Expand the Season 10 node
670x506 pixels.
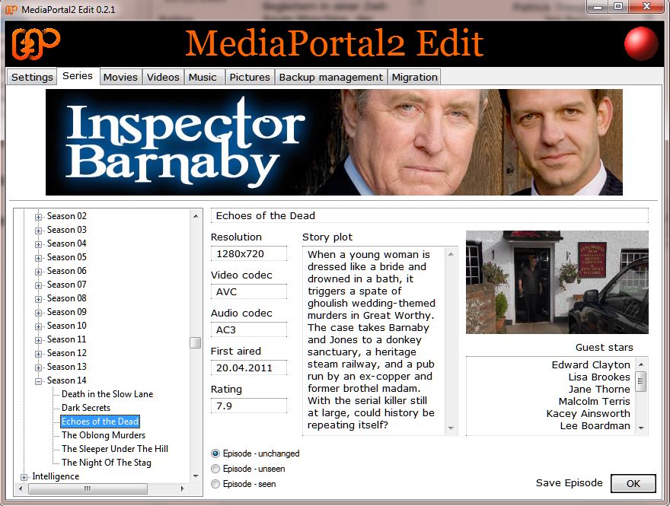[39, 326]
